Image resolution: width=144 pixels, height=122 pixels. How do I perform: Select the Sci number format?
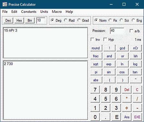[124, 20]
